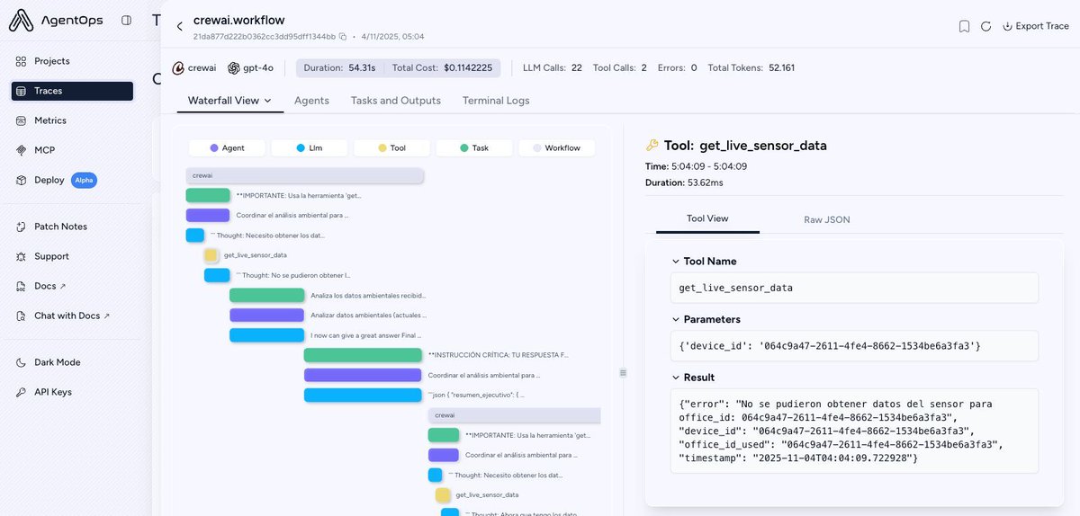Collapse the Parameters section
The image size is (1080, 516).
click(676, 319)
